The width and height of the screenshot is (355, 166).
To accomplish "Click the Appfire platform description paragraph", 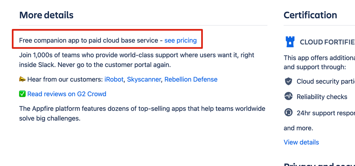I will pos(142,114).
